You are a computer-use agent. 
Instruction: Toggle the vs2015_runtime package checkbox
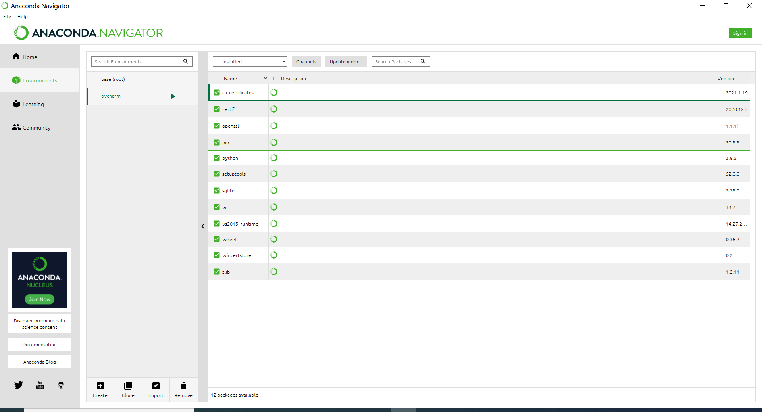[217, 224]
